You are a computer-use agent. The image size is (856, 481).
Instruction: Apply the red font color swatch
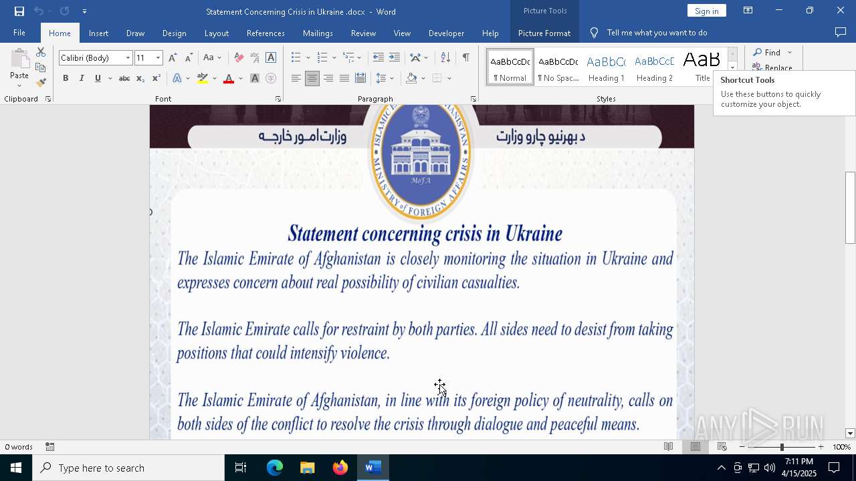229,78
